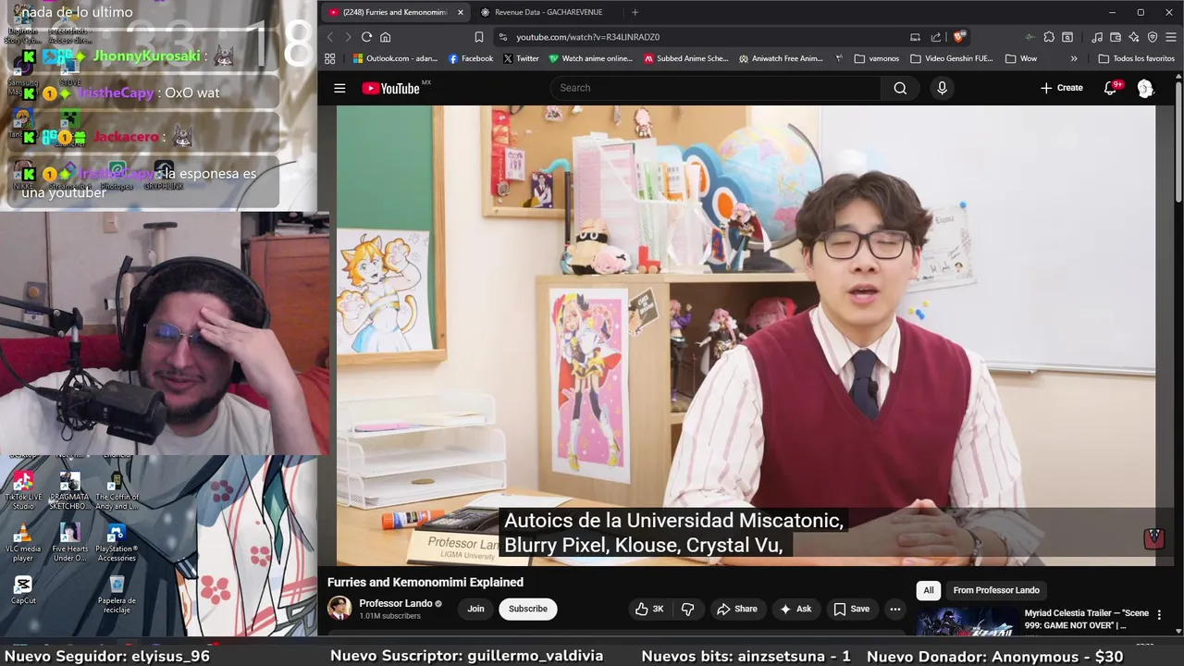
Task: Switch to the Revenue Data GACHAREVENUE tab
Action: point(546,12)
